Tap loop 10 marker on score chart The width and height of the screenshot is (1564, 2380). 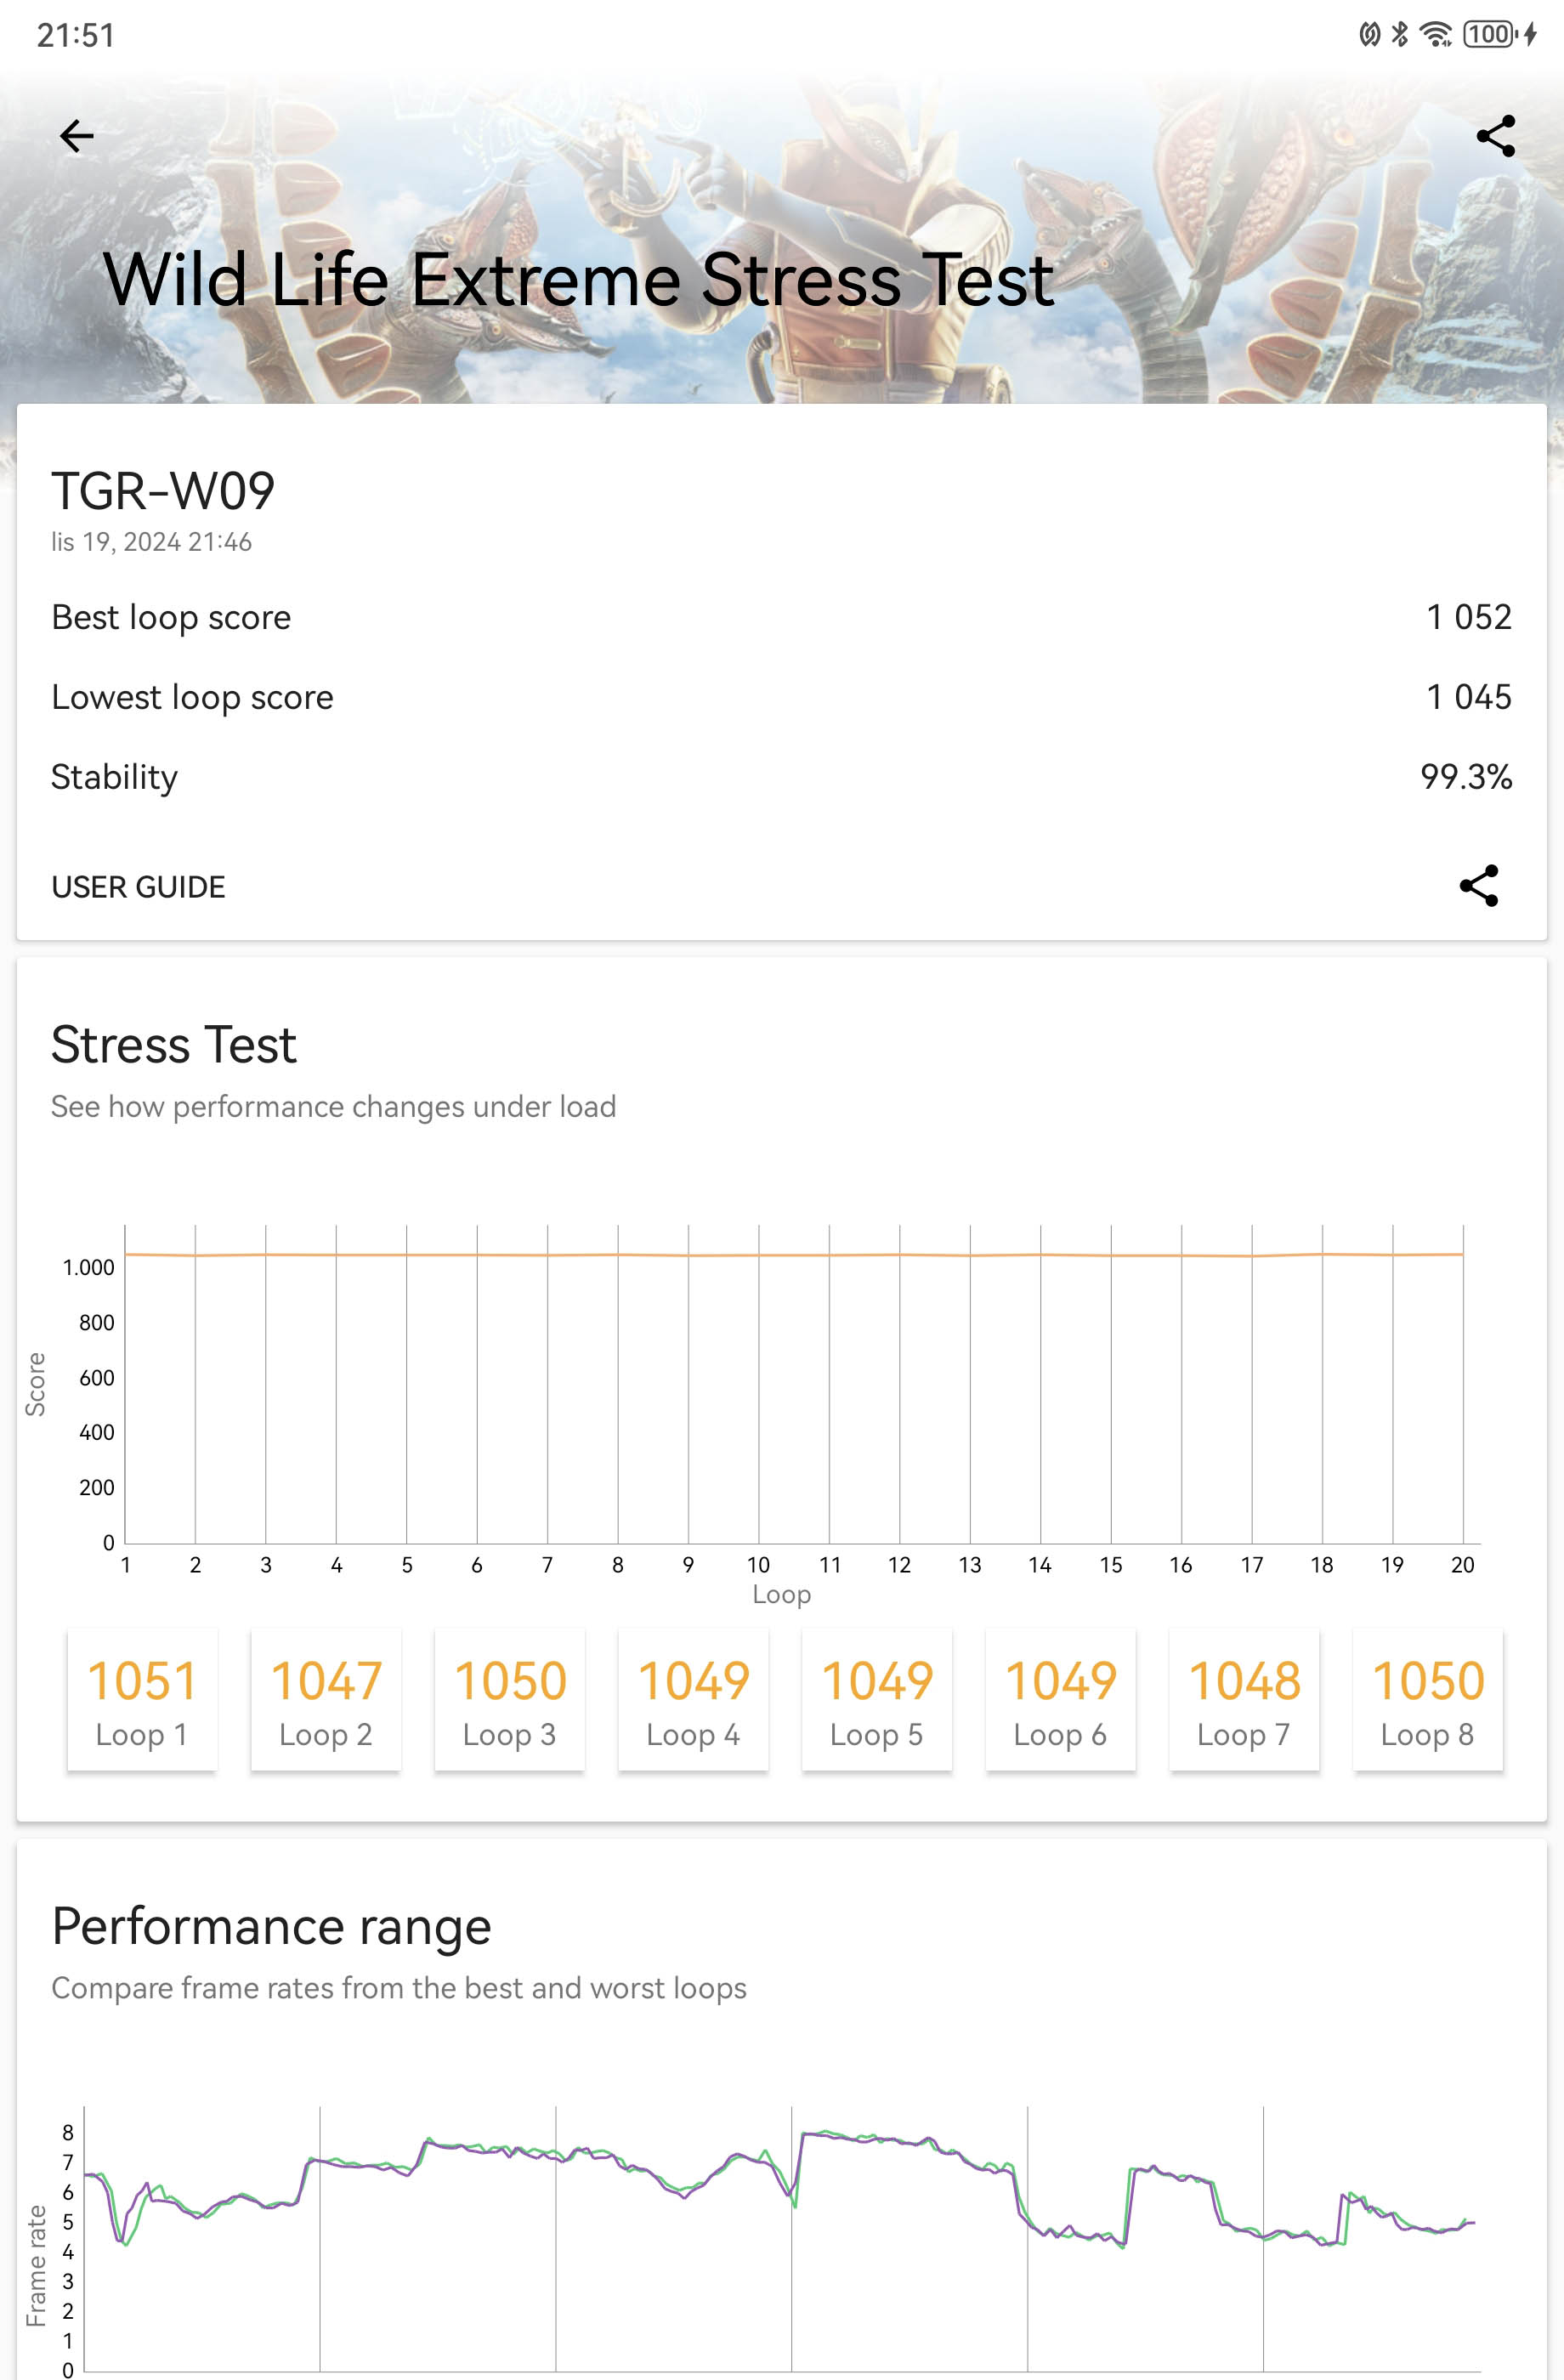point(759,1565)
